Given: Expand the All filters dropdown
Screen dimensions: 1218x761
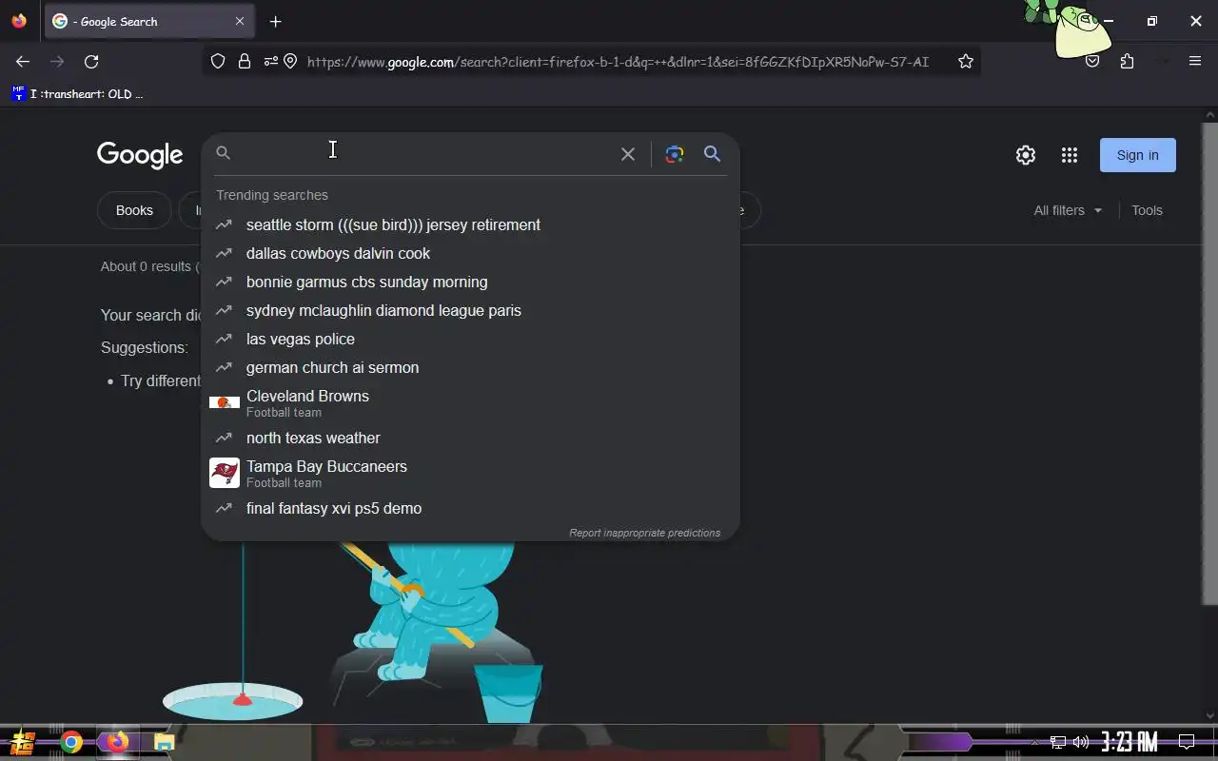Looking at the screenshot, I should tap(1068, 210).
